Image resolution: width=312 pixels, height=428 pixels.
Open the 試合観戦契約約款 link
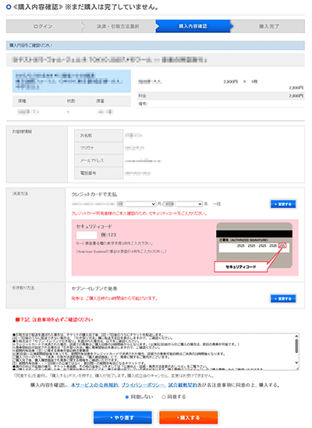[x=183, y=385]
